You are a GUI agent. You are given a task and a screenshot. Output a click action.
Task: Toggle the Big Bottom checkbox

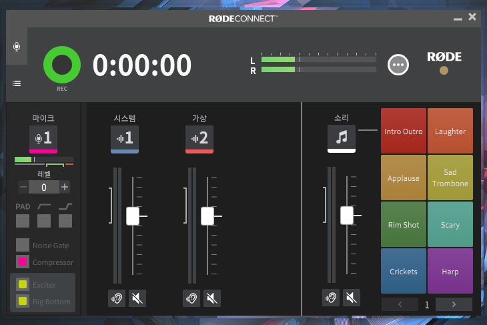click(x=23, y=301)
